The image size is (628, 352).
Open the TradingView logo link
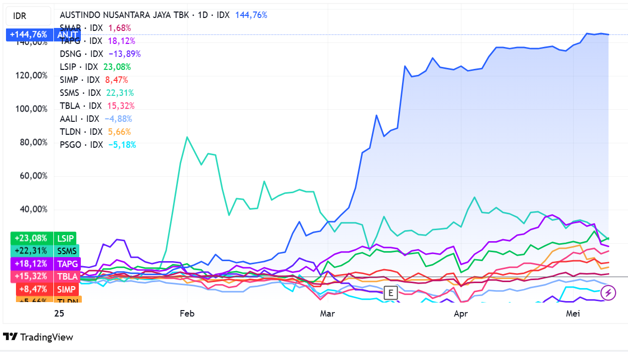[x=38, y=337]
